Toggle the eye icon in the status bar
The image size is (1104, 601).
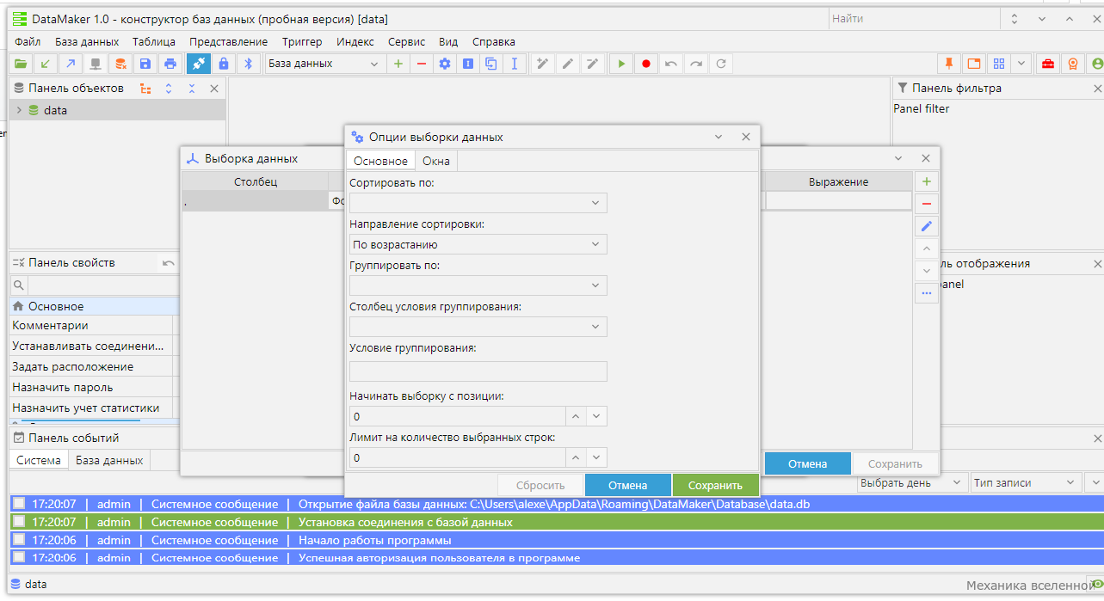(1097, 584)
